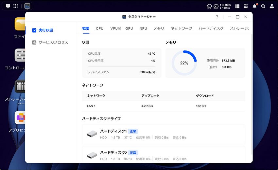Screen dimensions: 278x170
Task: Switch to the CPU tab
Action: (99, 29)
